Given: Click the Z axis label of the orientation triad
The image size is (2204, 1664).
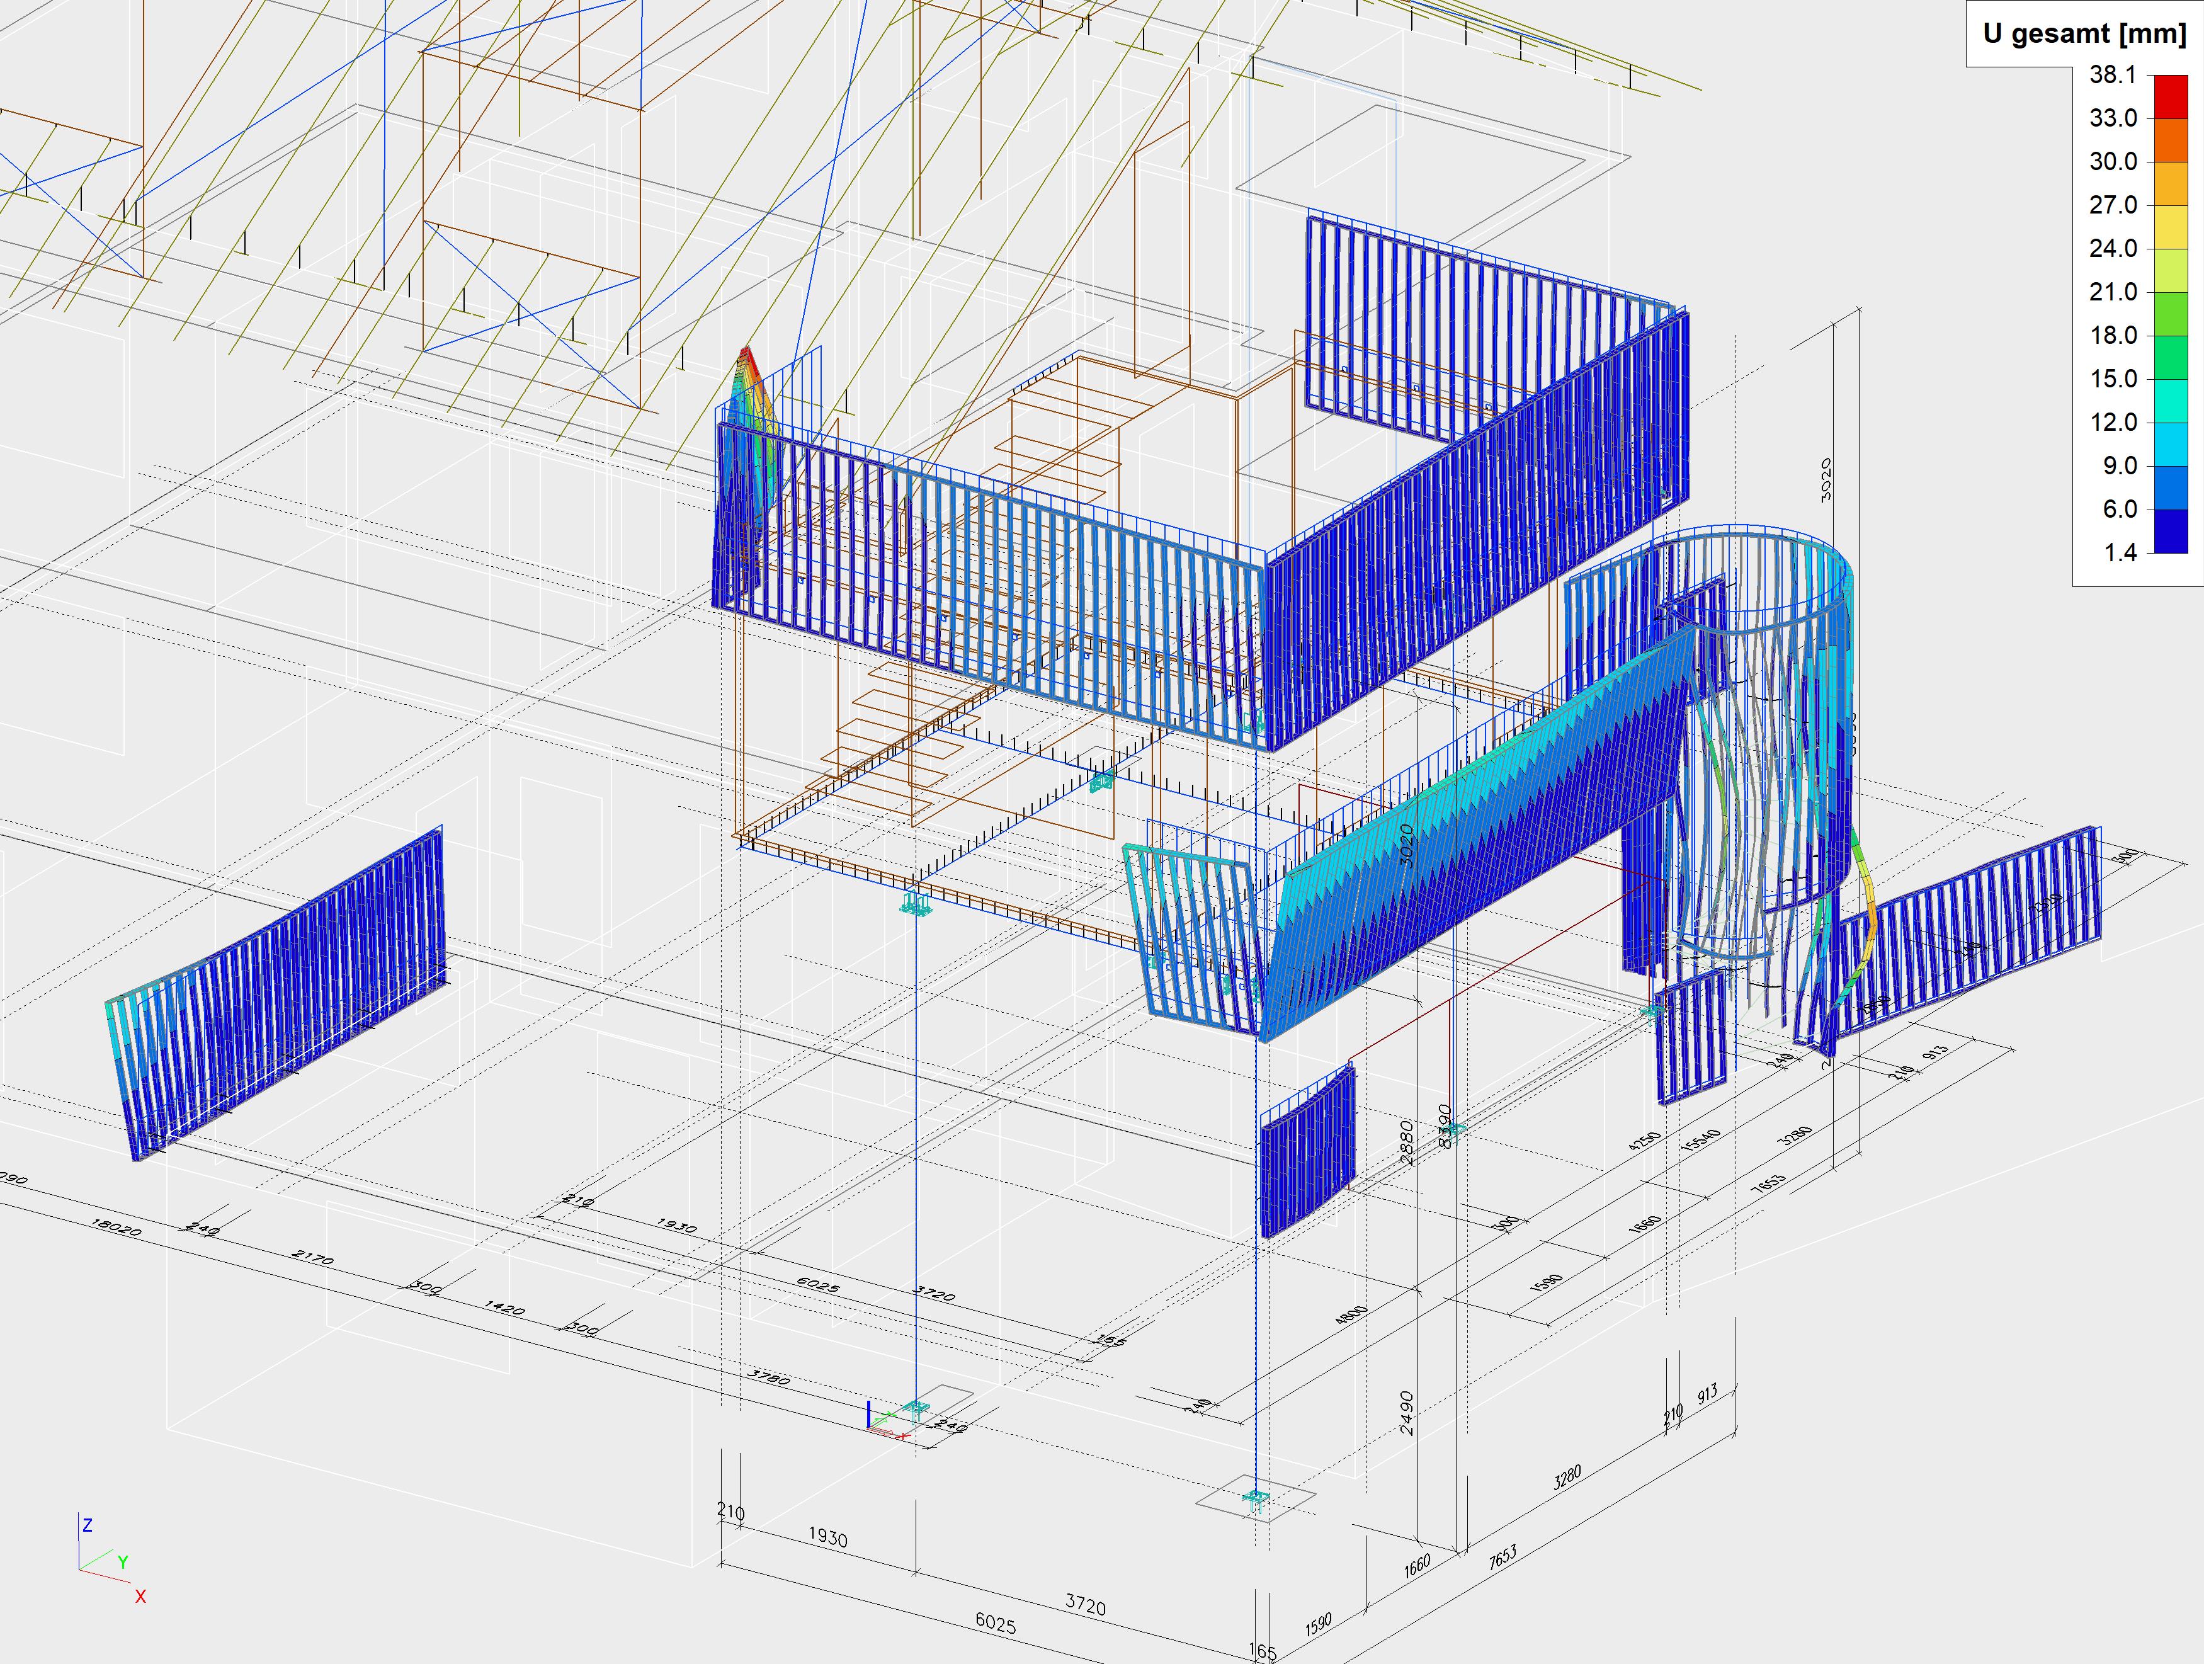Looking at the screenshot, I should (88, 1525).
